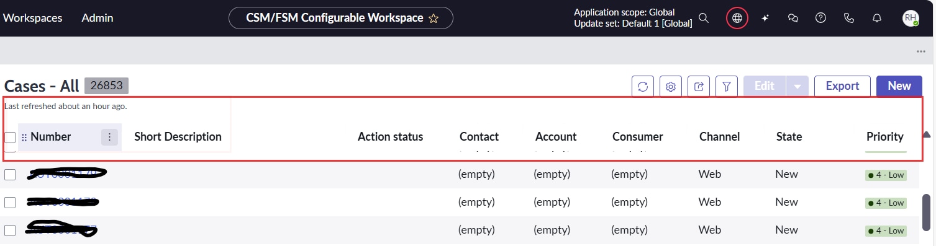Open list settings gear icon
Viewport: 936px width, 246px height.
[671, 86]
